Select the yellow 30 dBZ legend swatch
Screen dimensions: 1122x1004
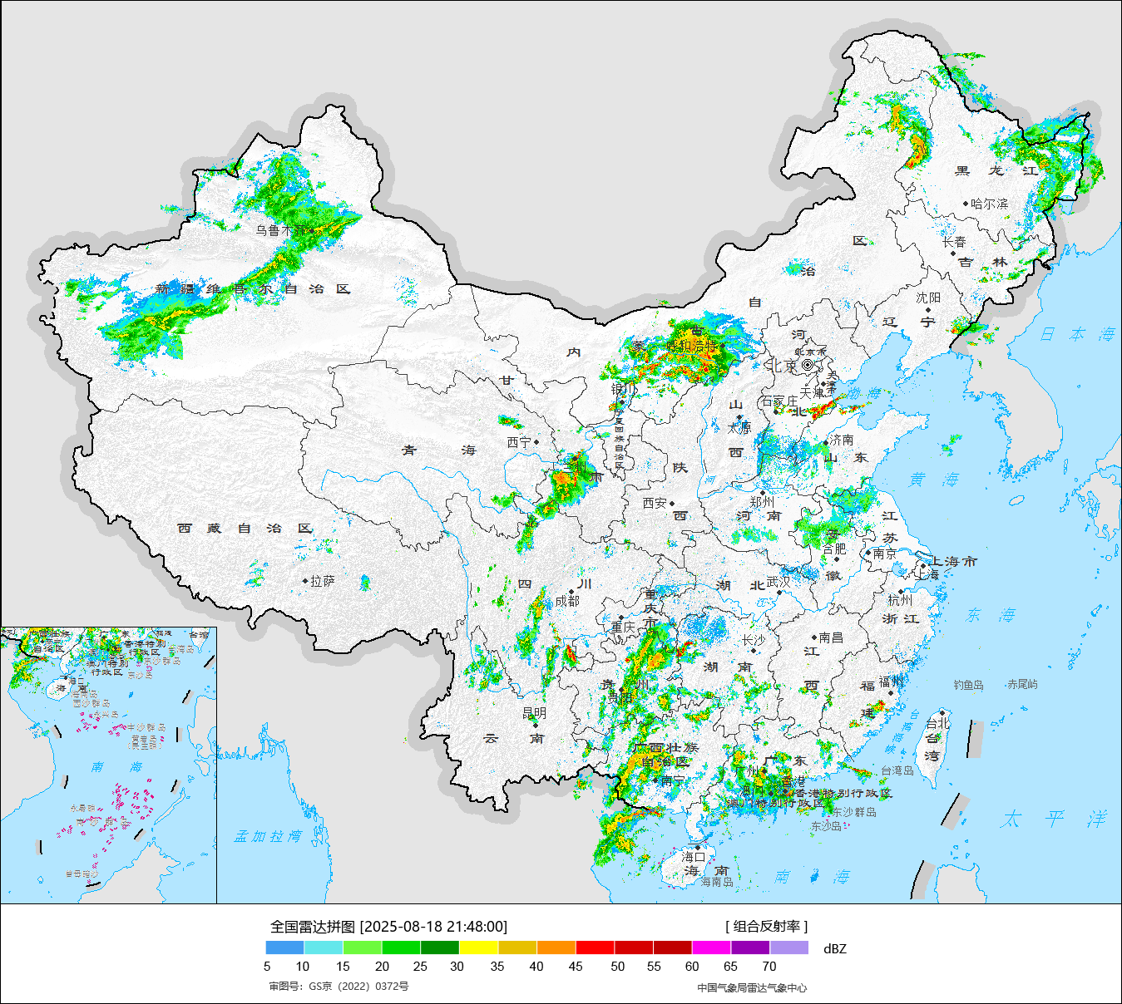[478, 947]
